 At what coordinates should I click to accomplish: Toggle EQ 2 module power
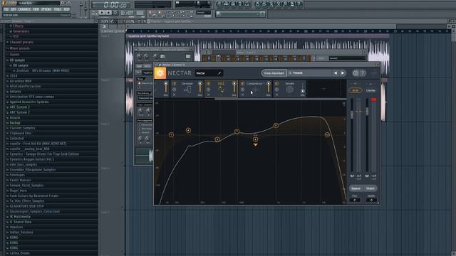click(x=208, y=84)
